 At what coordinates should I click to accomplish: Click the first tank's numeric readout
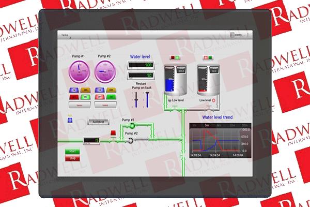(x=181, y=70)
